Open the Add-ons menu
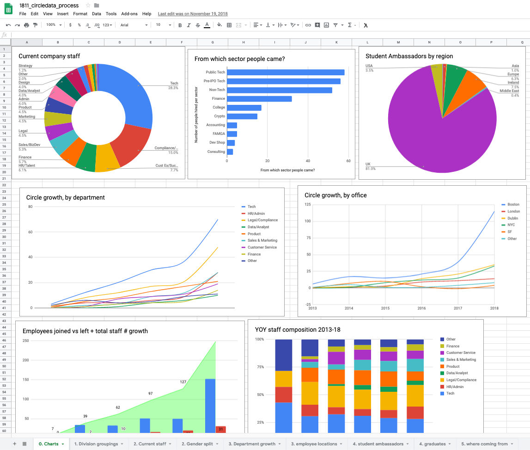The image size is (530, 450). pyautogui.click(x=129, y=14)
